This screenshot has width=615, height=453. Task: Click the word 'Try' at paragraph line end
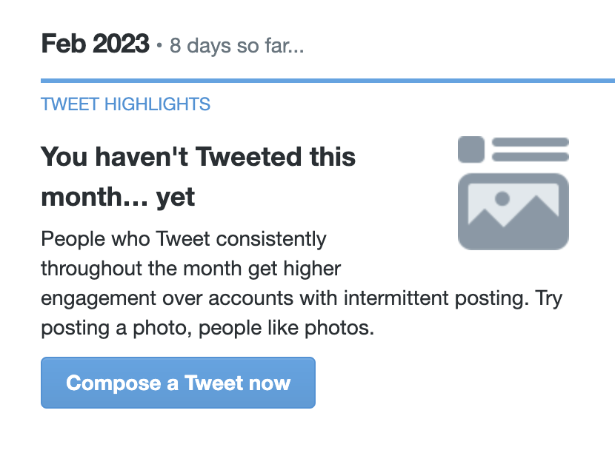click(x=549, y=298)
